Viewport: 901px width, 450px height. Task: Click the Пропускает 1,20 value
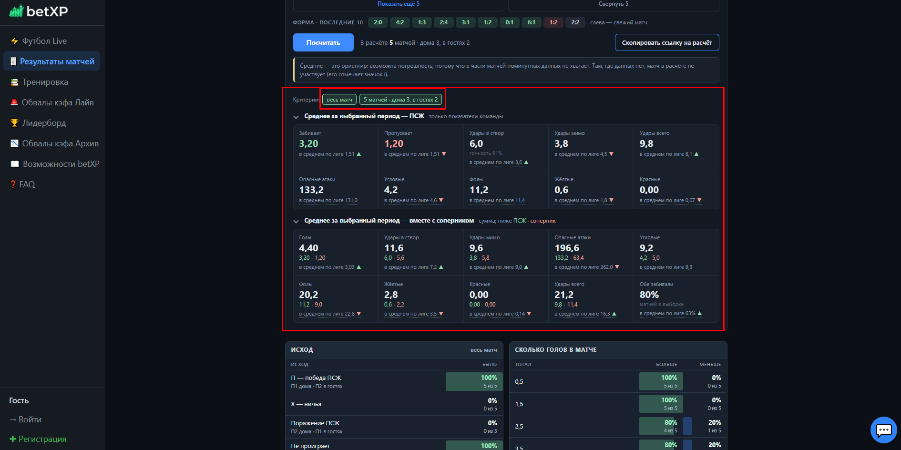click(394, 143)
